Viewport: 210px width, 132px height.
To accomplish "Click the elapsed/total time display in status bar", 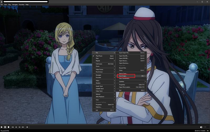I will [200, 131].
